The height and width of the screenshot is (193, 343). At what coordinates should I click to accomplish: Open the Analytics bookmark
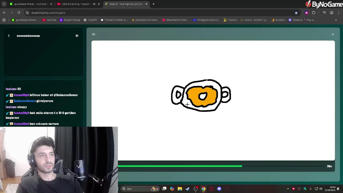coord(278,20)
